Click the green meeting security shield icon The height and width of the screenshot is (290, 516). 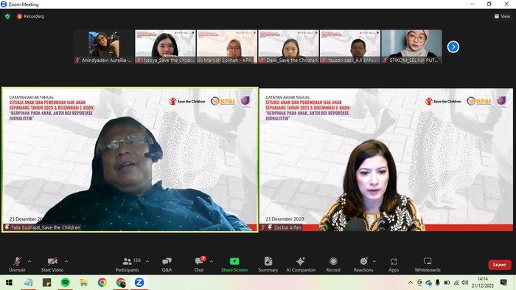tap(7, 16)
